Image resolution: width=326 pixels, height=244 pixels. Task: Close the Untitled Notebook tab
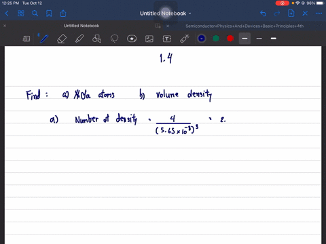(x=5, y=26)
